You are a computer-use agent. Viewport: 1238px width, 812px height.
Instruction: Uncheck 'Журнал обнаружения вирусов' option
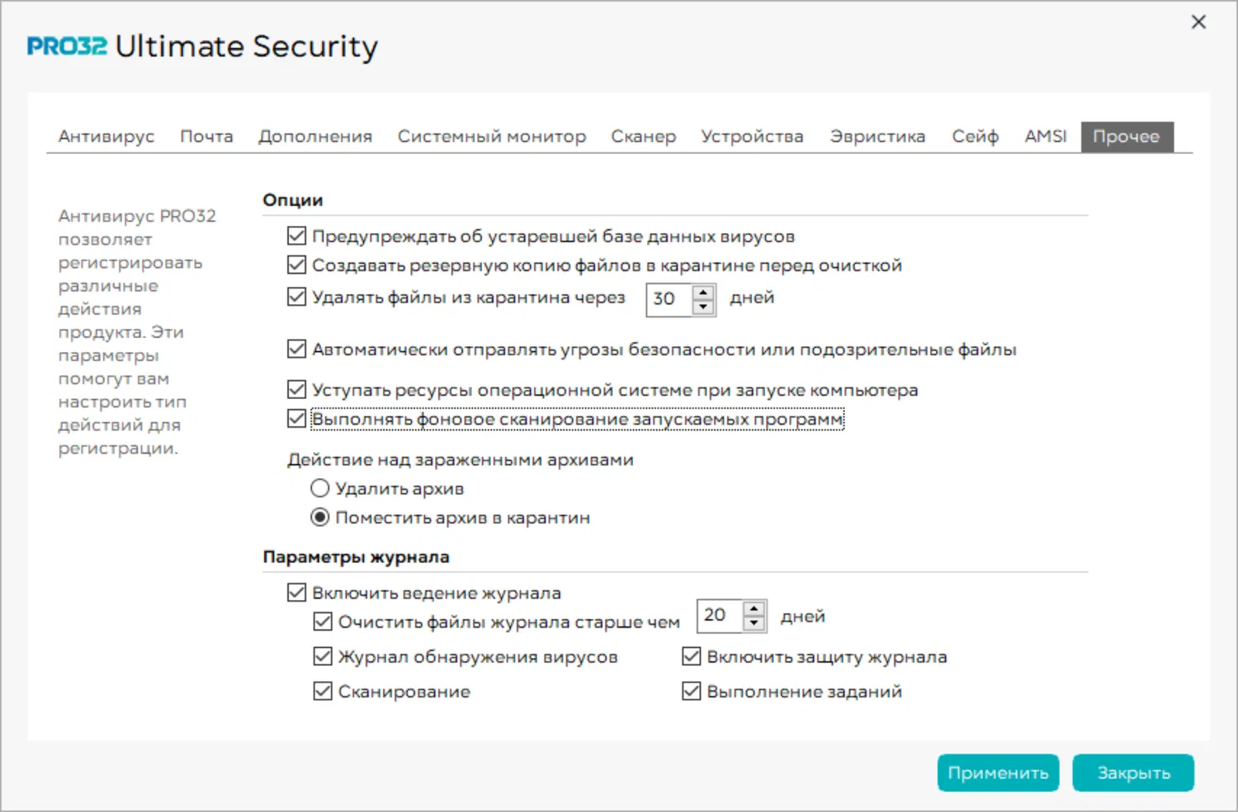pos(323,657)
